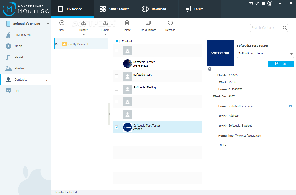The image size is (296, 195).
Task: Click the Export upload icon
Action: click(x=105, y=23)
